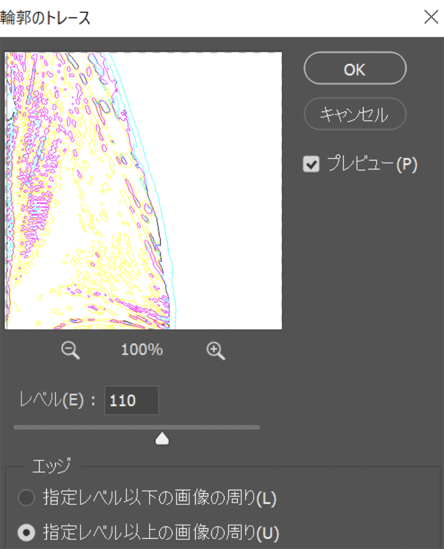Confirm the filter with OK
This screenshot has height=549, width=444.
point(355,68)
